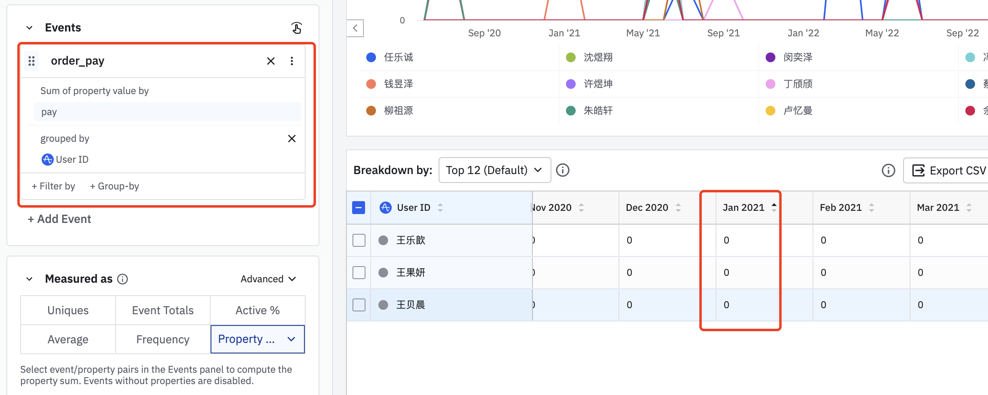
Task: Click the + Filter by link
Action: (53, 186)
